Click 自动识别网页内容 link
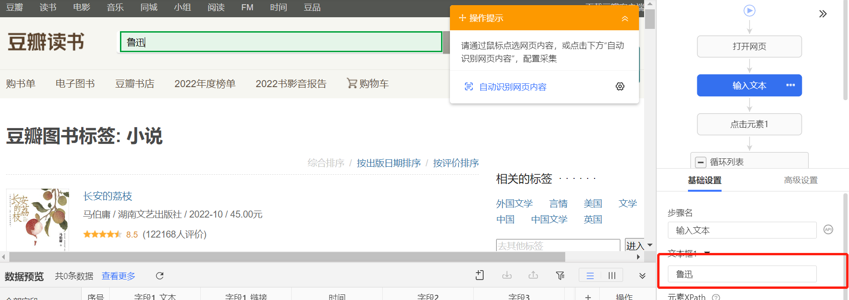Screen dimensions: 849x300 point(512,87)
